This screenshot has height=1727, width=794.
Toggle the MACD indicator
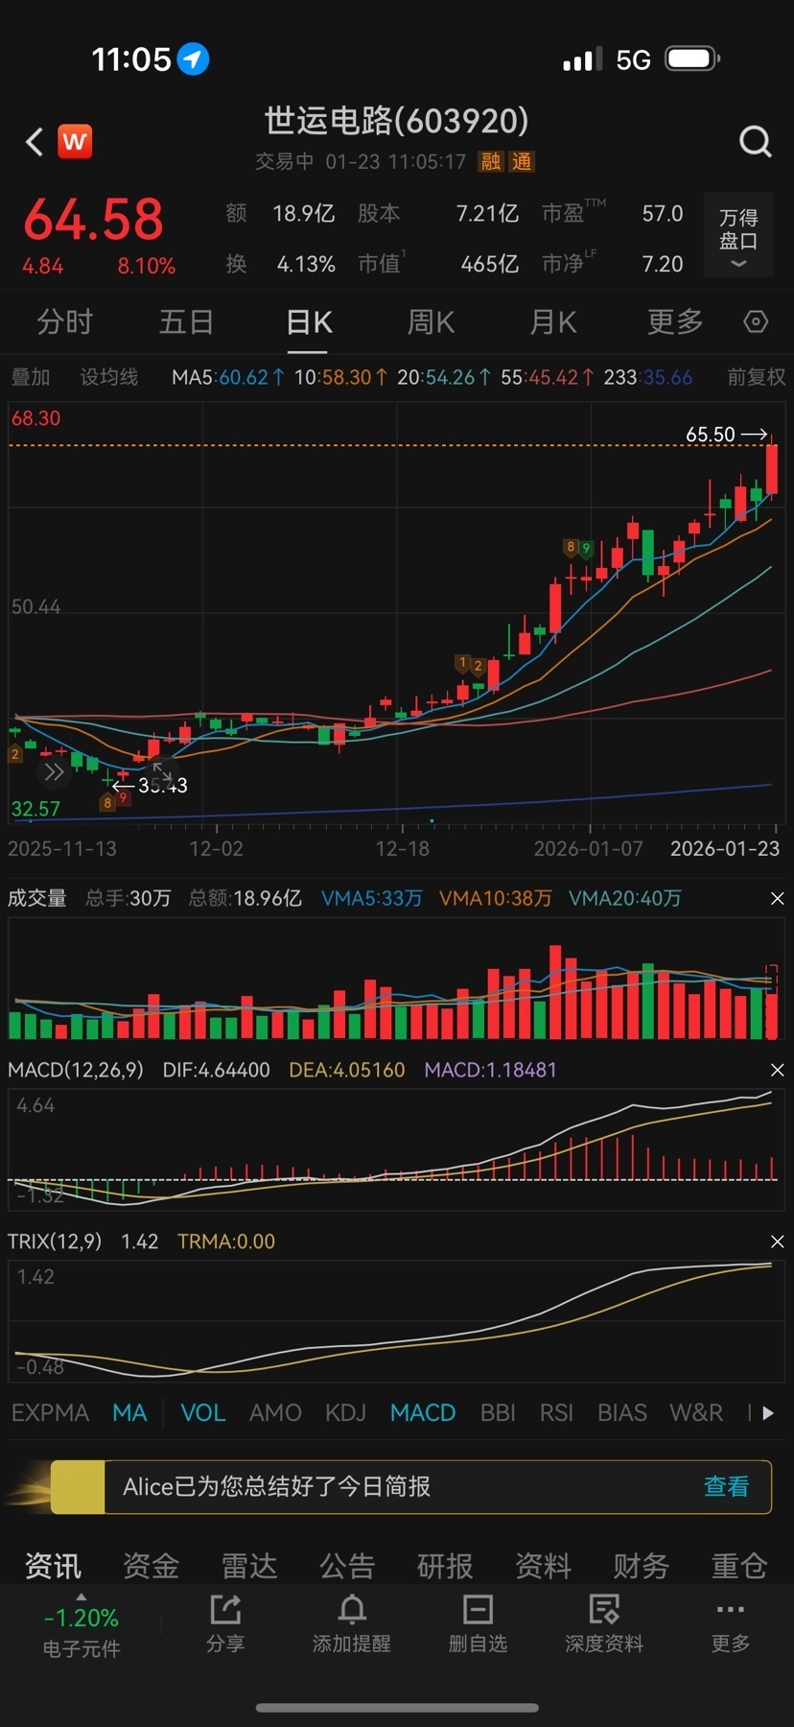tap(422, 1413)
